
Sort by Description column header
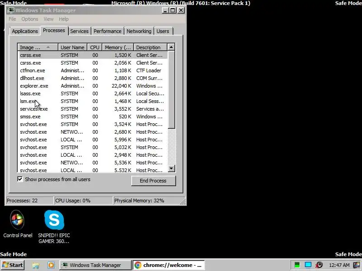(x=150, y=47)
